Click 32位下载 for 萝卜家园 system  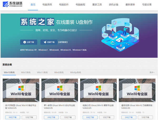coord(68,117)
